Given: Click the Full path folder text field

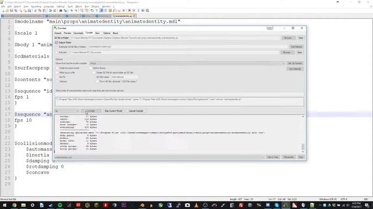Looking at the screenshot, I should click(x=174, y=52).
